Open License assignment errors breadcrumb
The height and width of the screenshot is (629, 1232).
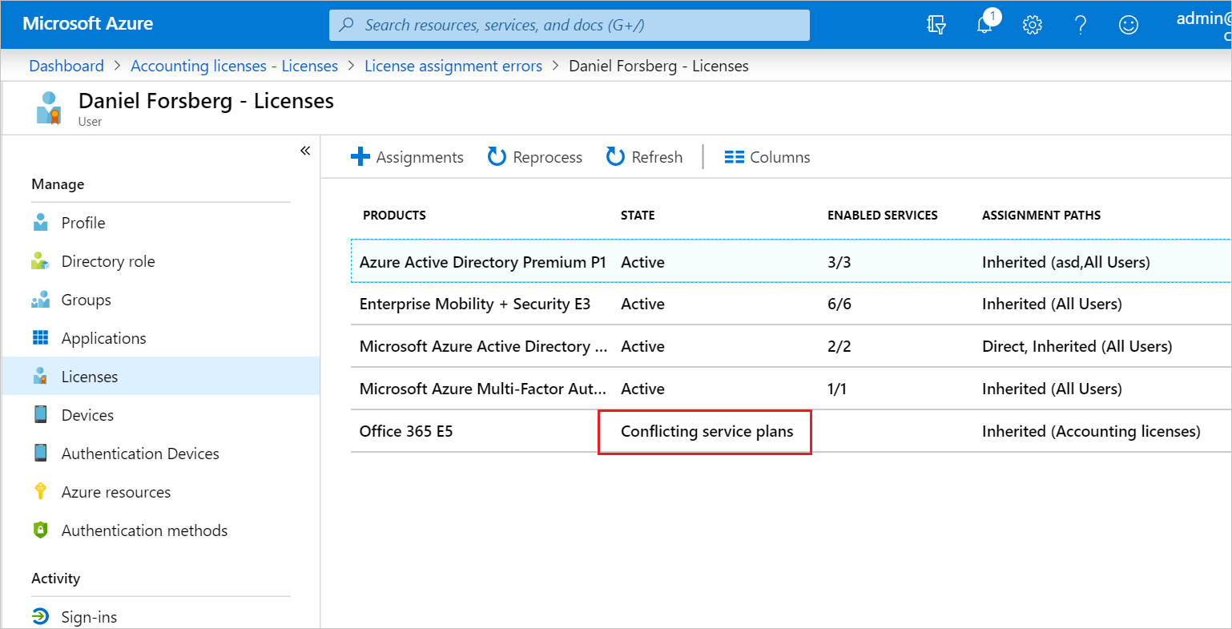point(453,66)
